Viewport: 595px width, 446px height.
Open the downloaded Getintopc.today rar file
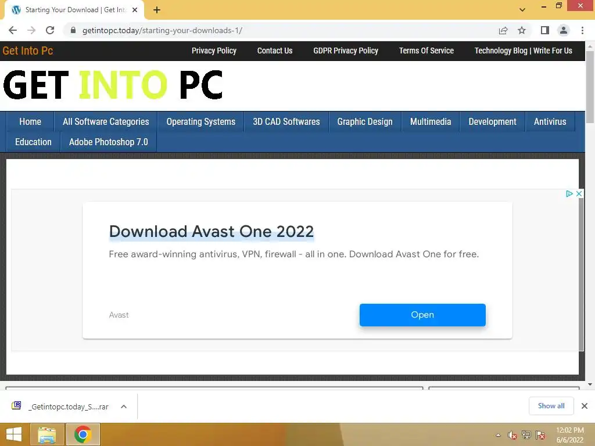pos(69,407)
